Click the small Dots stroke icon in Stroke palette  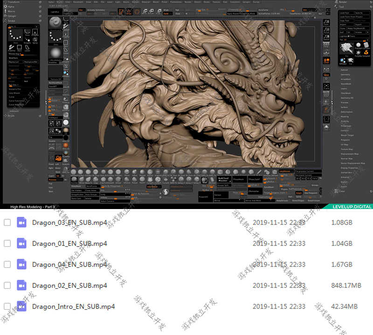[27, 33]
